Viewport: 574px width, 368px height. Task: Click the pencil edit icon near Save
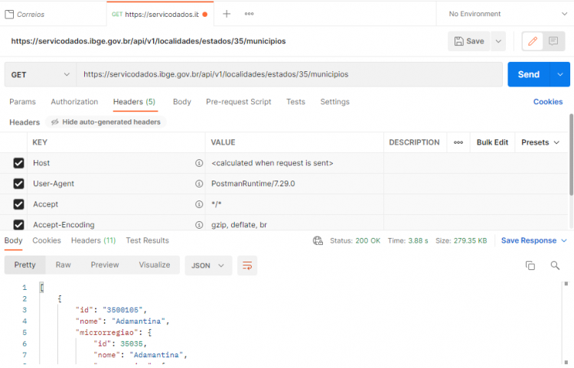[533, 41]
